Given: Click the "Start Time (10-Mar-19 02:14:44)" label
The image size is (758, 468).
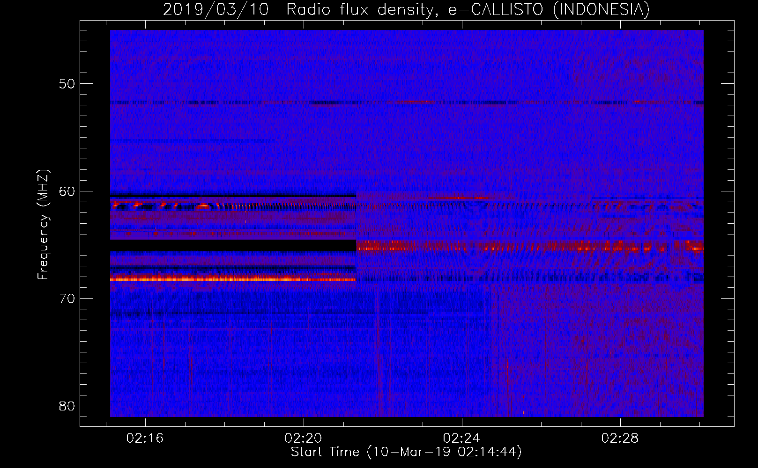Looking at the screenshot, I should pyautogui.click(x=406, y=452).
